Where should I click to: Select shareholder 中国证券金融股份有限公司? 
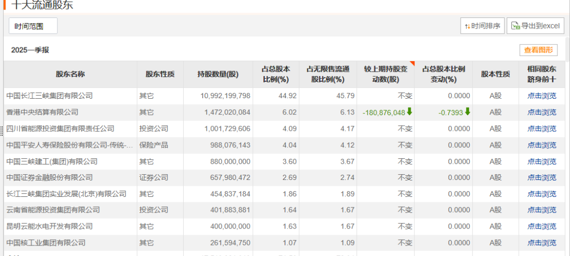tap(50, 177)
